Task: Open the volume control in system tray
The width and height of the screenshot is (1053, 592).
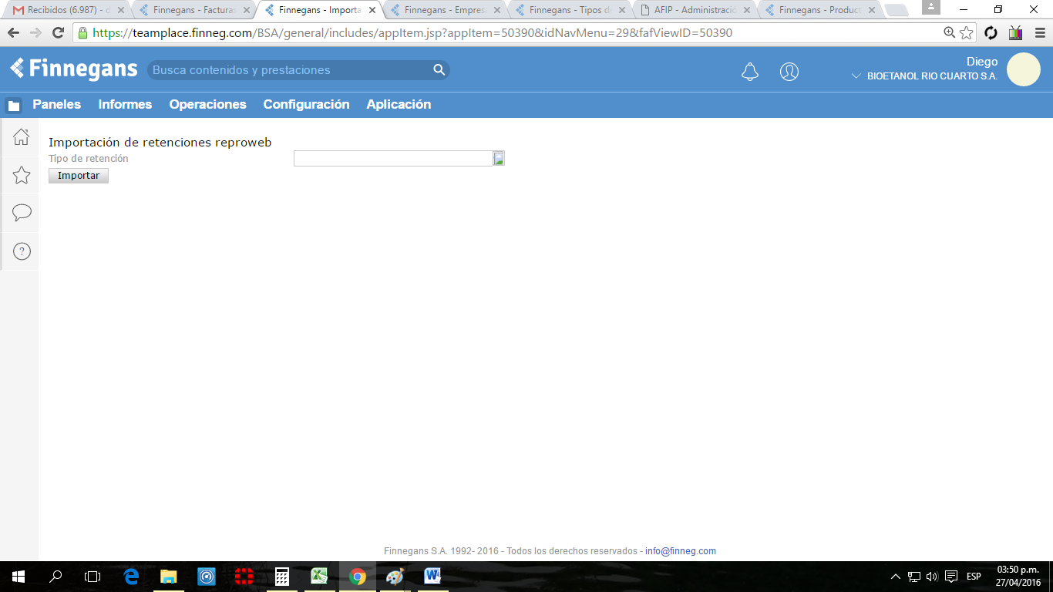Action: click(x=932, y=577)
